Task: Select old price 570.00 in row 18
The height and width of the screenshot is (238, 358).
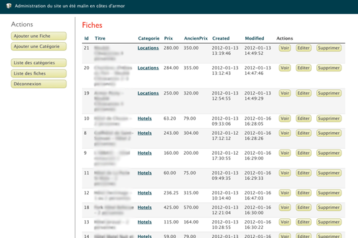Action: click(x=191, y=208)
